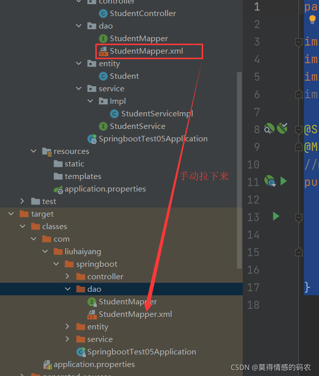Screen dimensions: 319x376
Task: Collapse the target folder
Action: 11,214
